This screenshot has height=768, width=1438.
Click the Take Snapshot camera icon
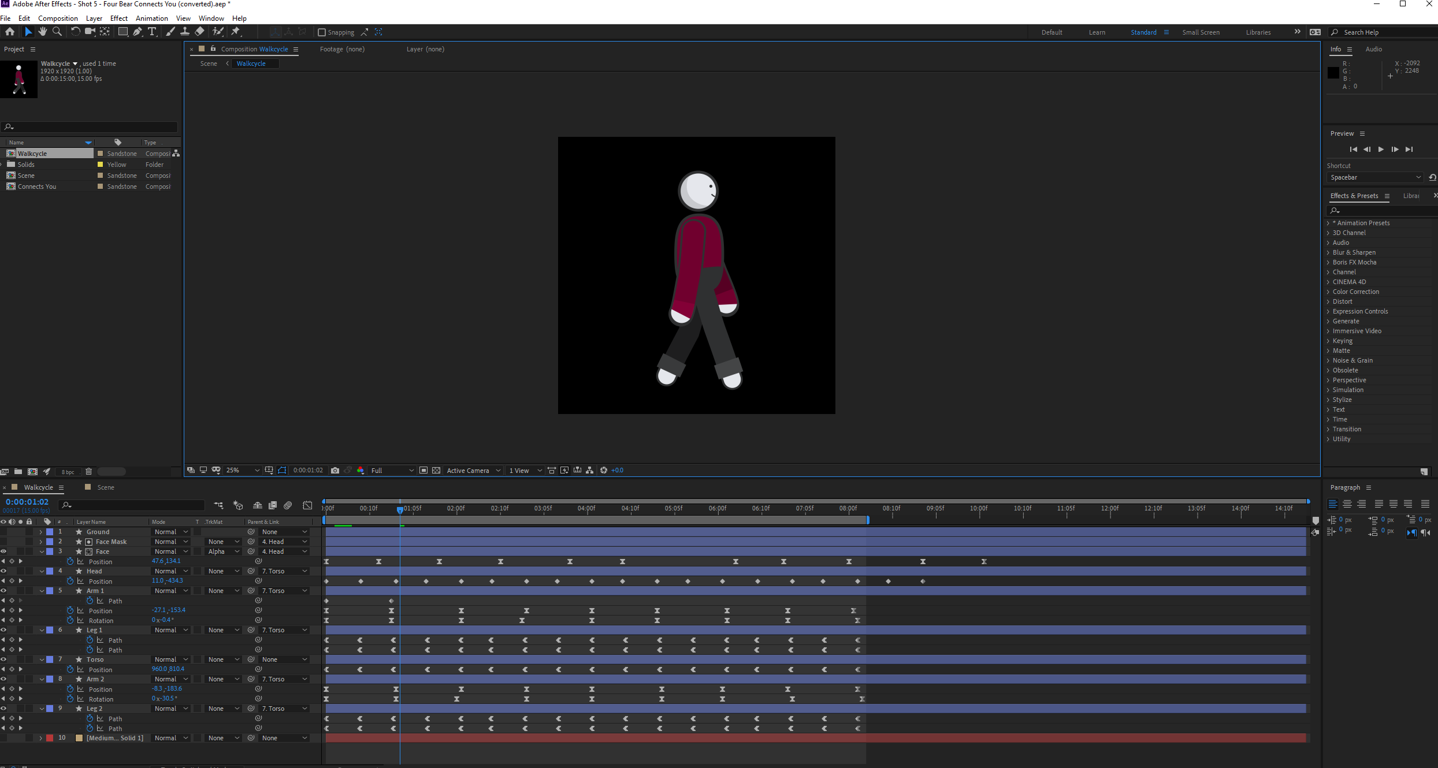pos(335,471)
